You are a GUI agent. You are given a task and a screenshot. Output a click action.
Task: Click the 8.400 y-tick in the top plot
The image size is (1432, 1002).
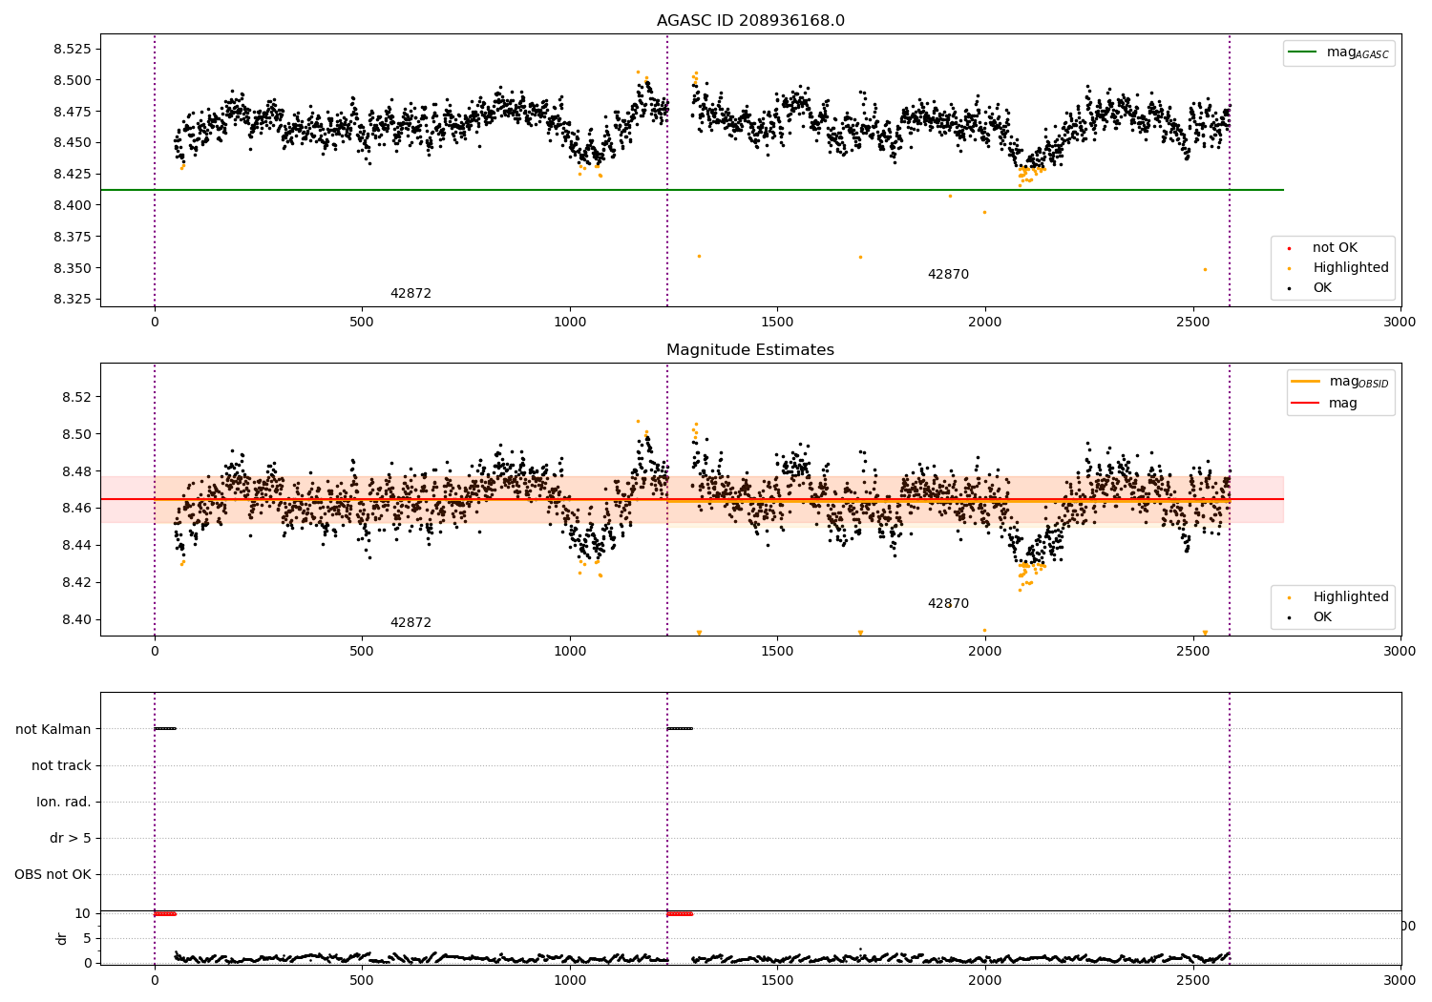[x=73, y=205]
